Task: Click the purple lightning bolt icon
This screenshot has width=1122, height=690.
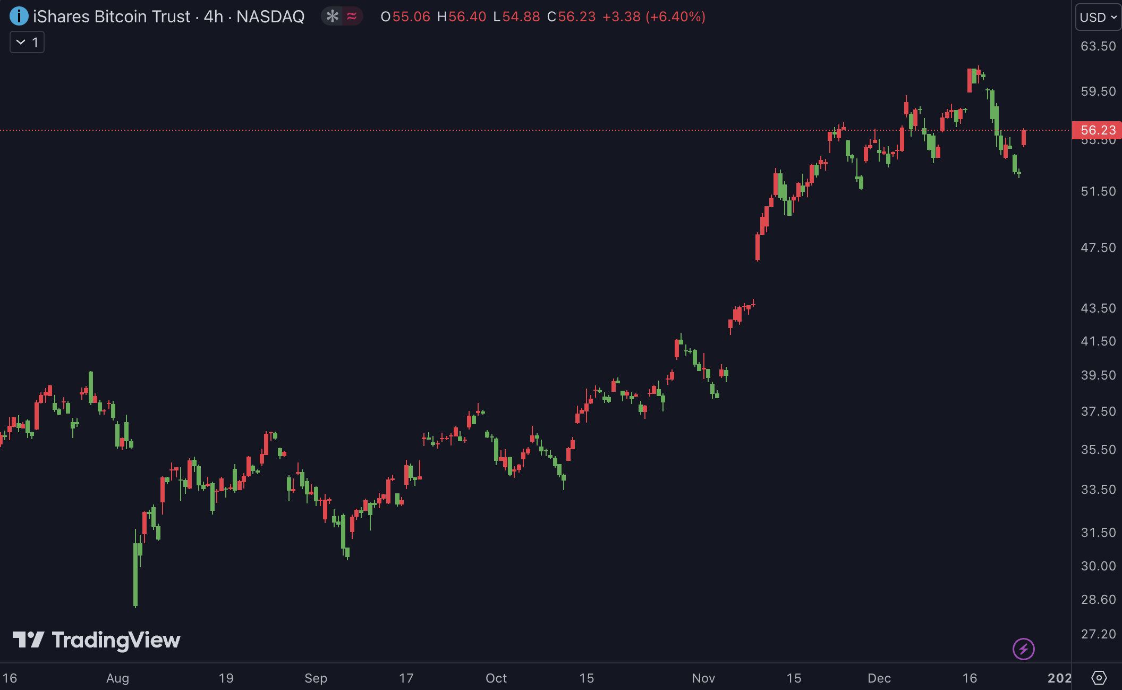Action: [x=1023, y=649]
